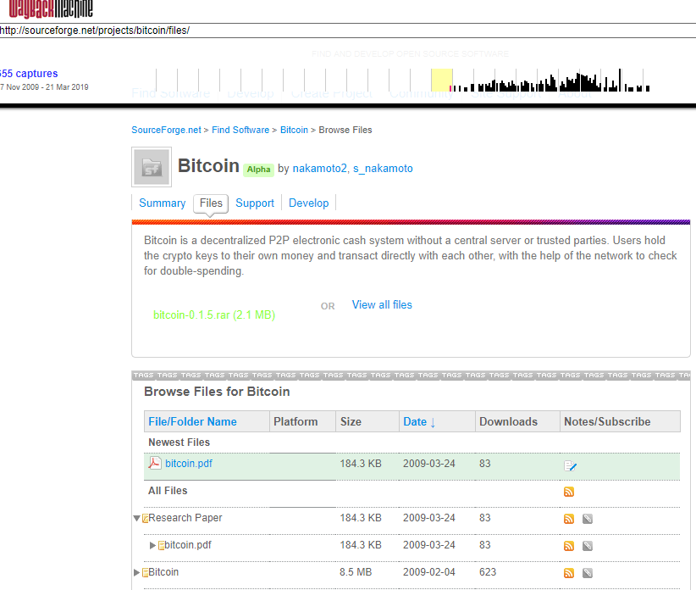Screen dimensions: 696x590
Task: Click the RSS icon in the nested bitcoin.pdf row
Action: 569,546
